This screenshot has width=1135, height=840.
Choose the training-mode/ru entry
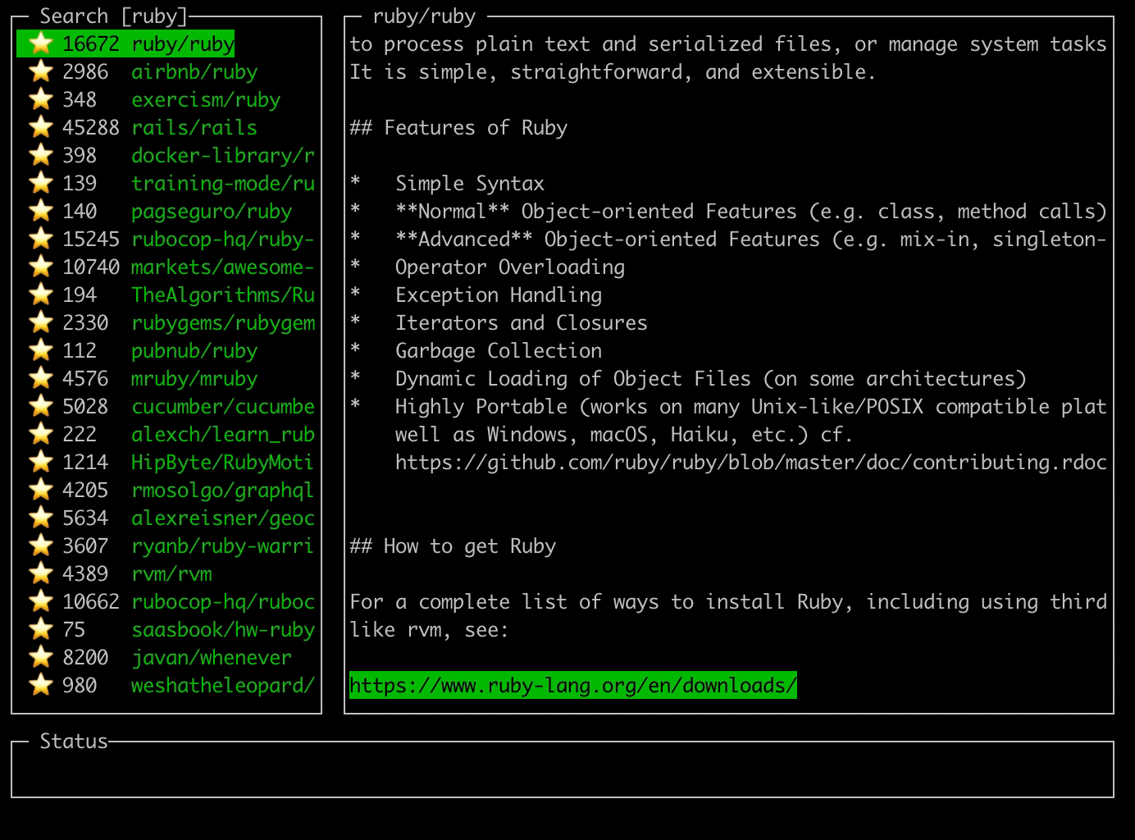[x=223, y=183]
